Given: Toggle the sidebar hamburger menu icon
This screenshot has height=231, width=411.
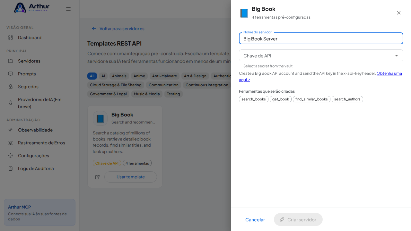Looking at the screenshot, I should (68, 9).
